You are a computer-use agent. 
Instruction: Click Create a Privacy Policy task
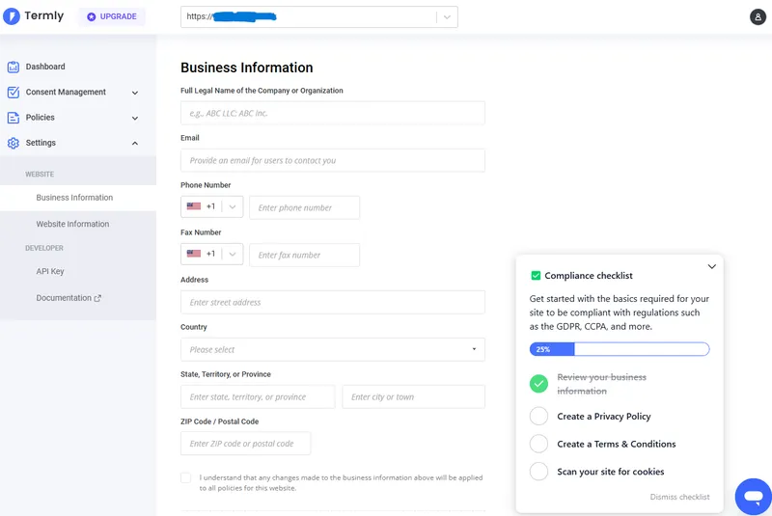pos(604,416)
